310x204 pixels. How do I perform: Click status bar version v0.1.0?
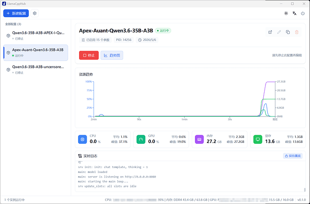point(301,200)
